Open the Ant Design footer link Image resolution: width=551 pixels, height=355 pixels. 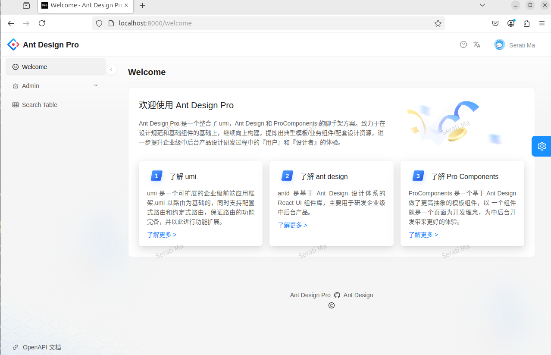click(x=358, y=295)
